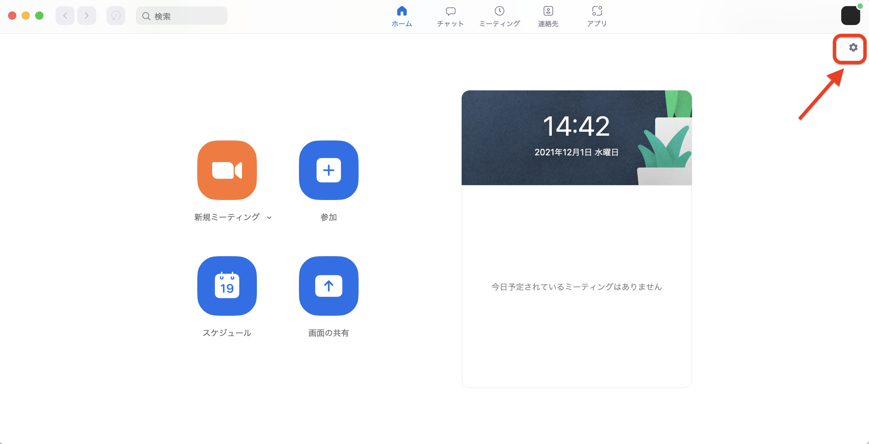Click the スケジュール text label
Screen dimensions: 869x444
tap(227, 333)
